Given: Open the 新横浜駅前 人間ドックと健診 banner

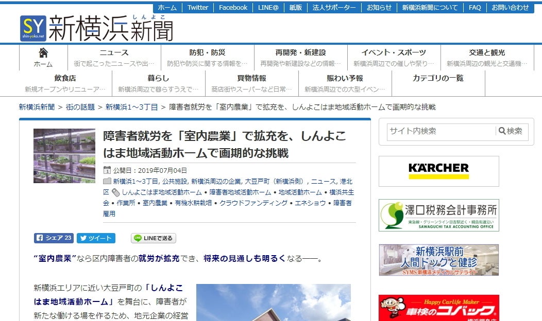Looking at the screenshot, I should click(x=438, y=260).
